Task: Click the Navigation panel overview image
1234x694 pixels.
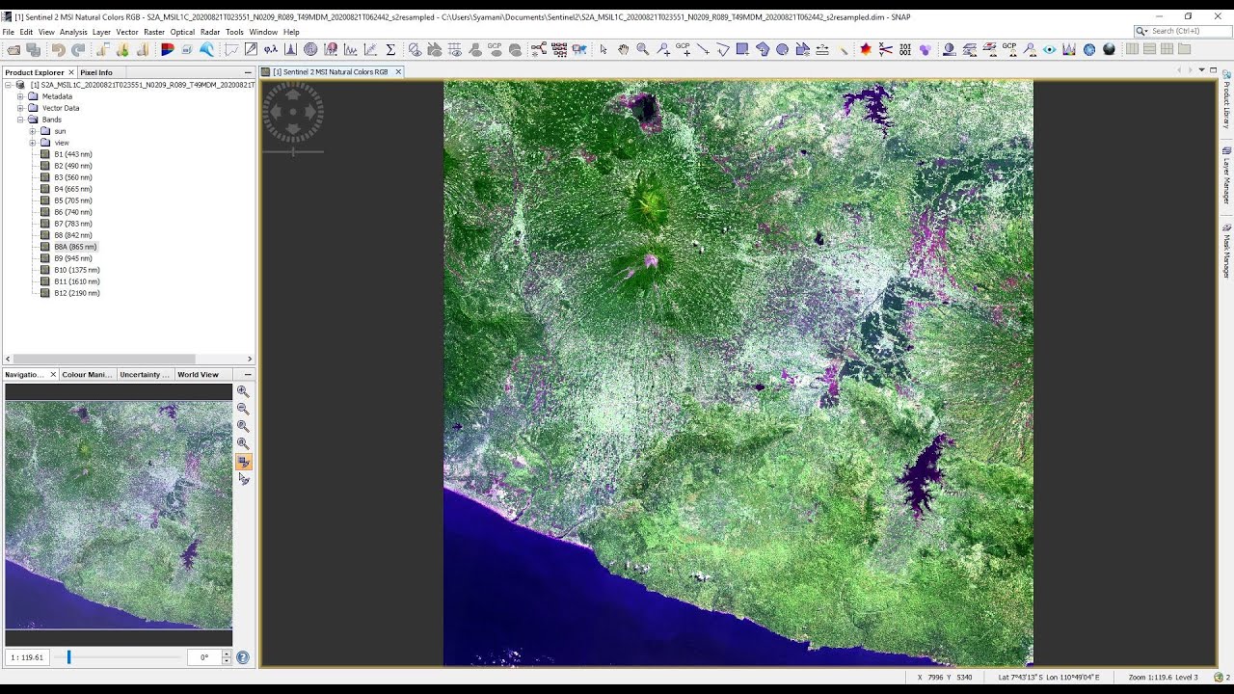Action: coord(119,516)
